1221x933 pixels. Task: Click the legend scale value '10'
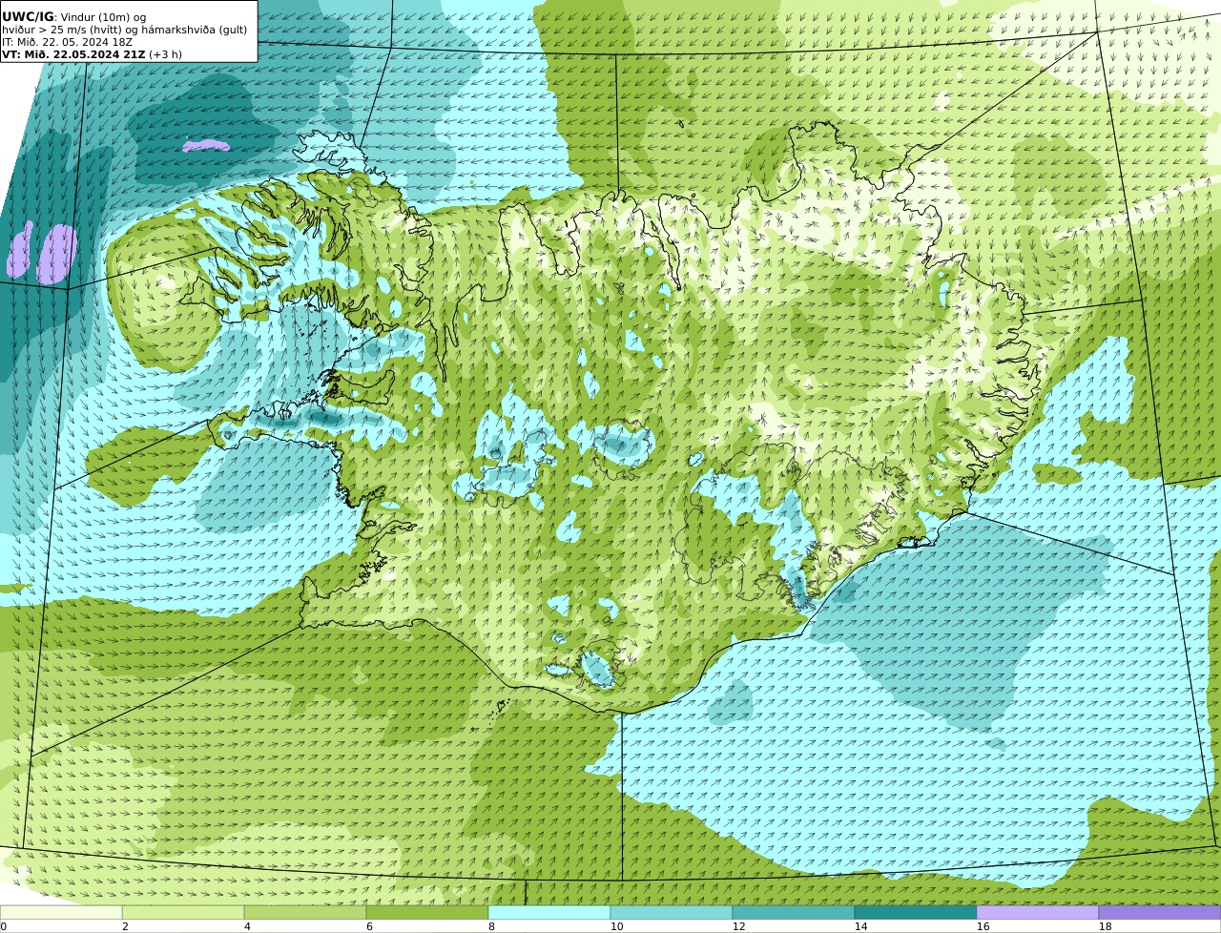[x=616, y=926]
